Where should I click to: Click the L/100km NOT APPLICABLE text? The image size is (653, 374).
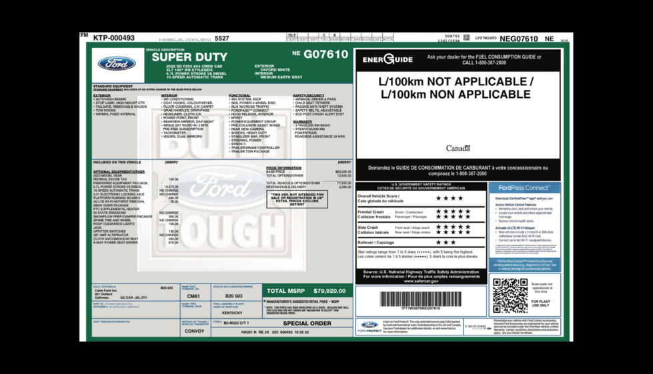456,88
